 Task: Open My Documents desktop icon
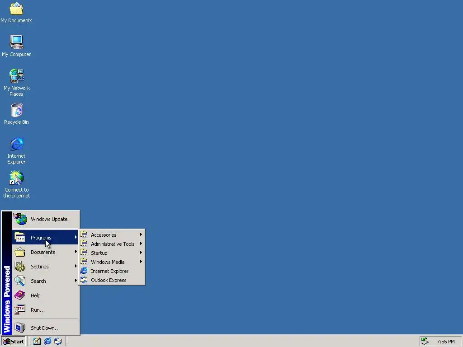click(x=16, y=12)
